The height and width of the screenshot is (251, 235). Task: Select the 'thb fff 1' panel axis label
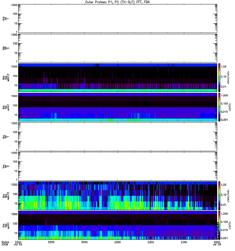point(6,19)
